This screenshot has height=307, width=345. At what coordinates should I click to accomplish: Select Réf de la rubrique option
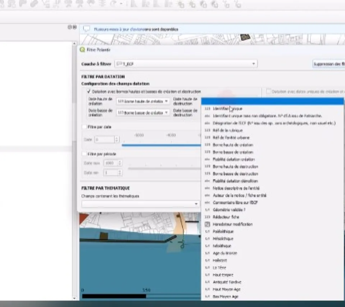272,130
